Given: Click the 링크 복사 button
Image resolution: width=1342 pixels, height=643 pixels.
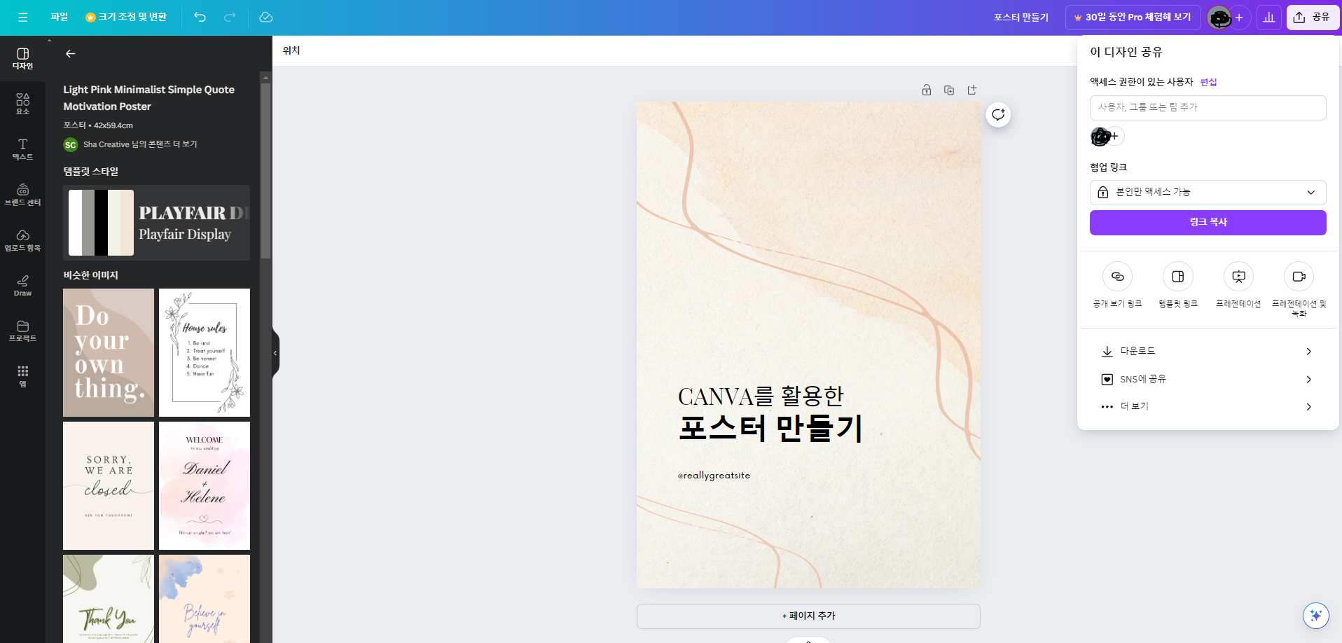Looking at the screenshot, I should pos(1208,223).
